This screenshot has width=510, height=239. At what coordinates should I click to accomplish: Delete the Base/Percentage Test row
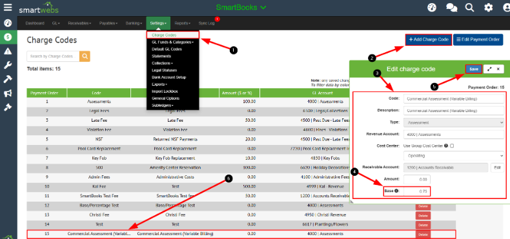click(423, 207)
